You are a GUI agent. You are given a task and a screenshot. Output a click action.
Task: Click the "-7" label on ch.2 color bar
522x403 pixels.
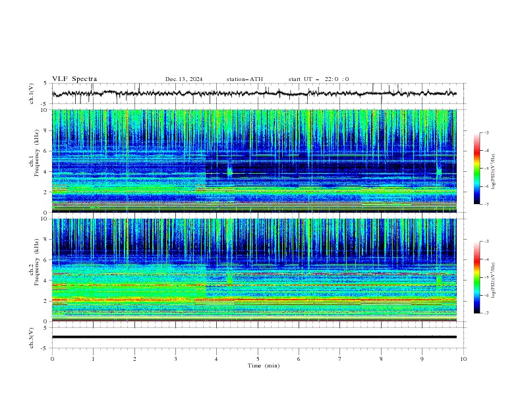point(486,313)
